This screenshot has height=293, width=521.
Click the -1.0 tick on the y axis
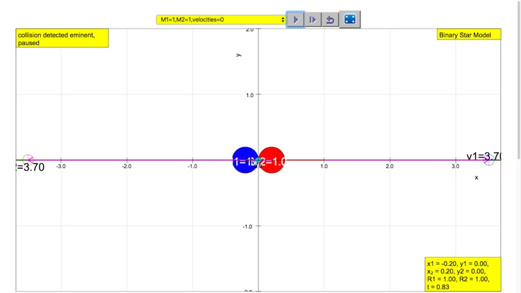(x=247, y=226)
